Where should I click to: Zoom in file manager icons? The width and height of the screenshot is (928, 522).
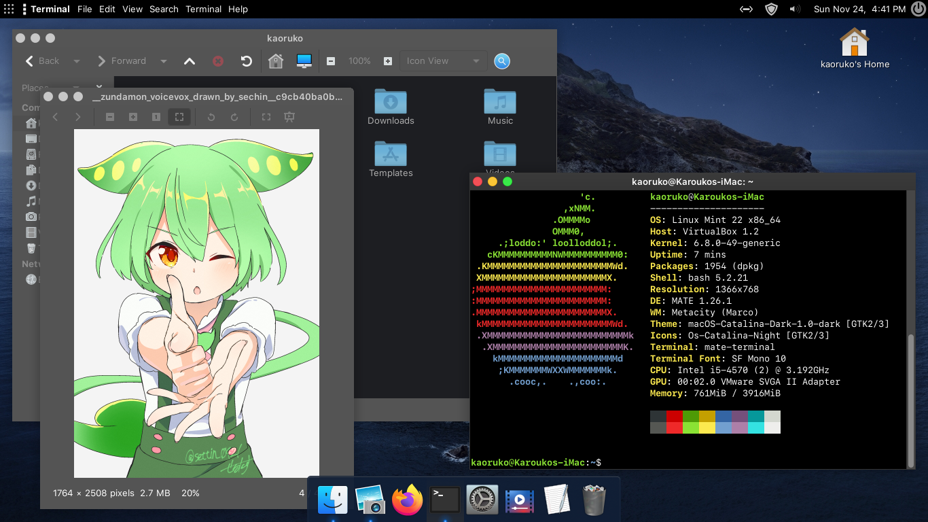point(388,61)
